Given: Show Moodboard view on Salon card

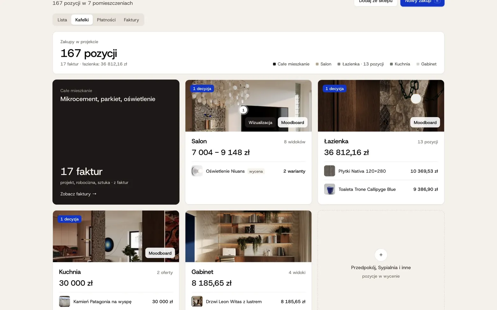Looking at the screenshot, I should (x=292, y=122).
